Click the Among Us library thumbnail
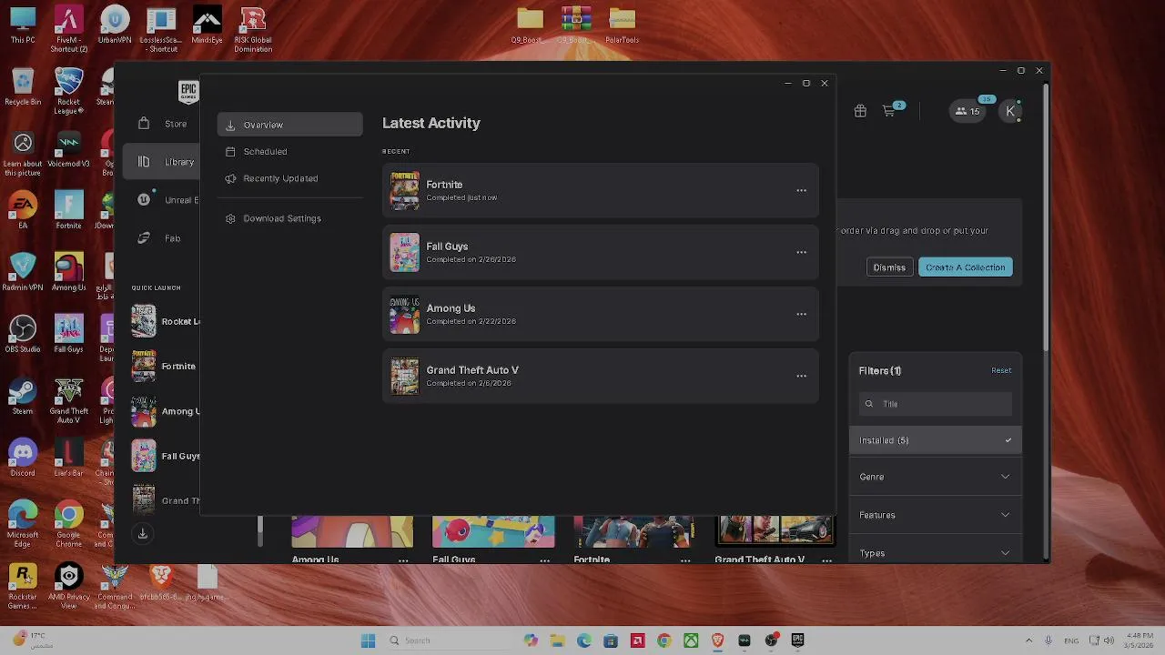1165x655 pixels. pyautogui.click(x=352, y=531)
